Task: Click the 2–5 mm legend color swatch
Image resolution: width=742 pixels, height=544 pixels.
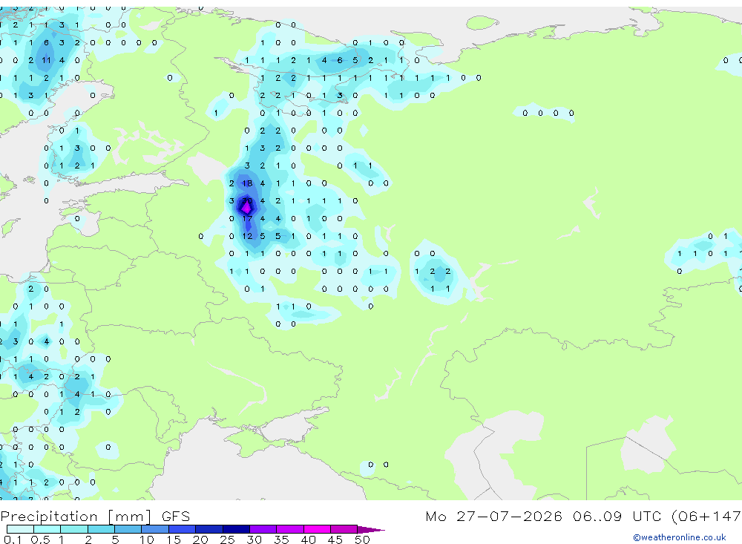Action: click(101, 529)
